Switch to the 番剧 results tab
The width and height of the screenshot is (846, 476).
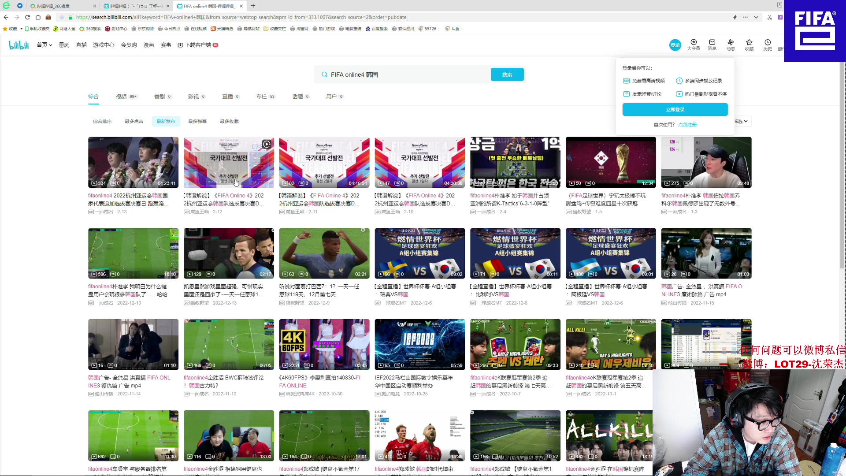[163, 97]
